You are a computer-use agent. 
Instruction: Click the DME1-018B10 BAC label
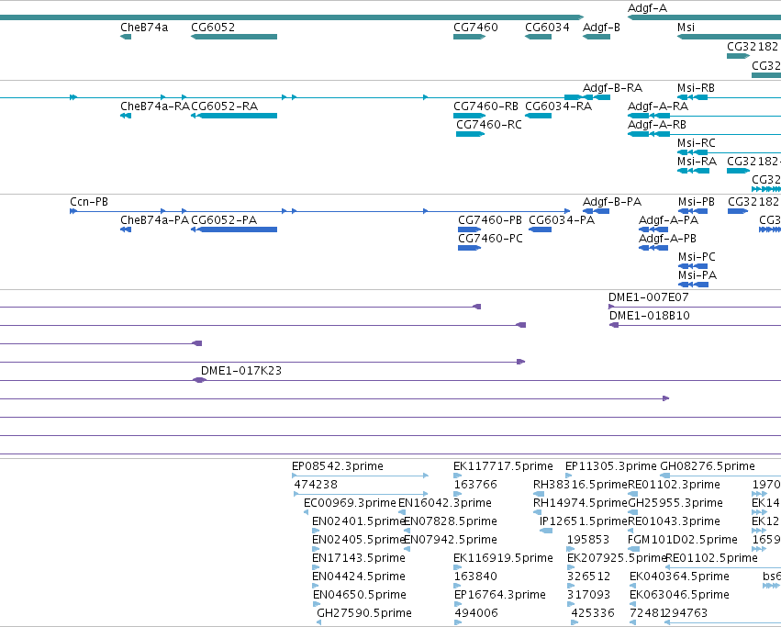tap(650, 317)
